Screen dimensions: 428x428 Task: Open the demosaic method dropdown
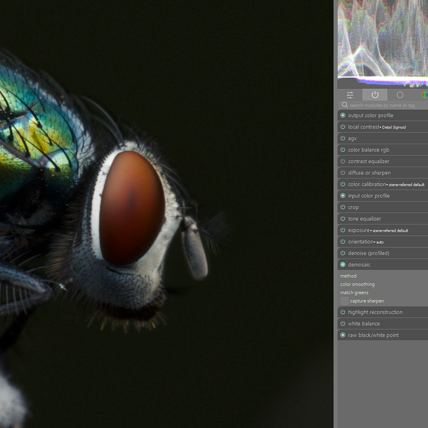pos(348,276)
